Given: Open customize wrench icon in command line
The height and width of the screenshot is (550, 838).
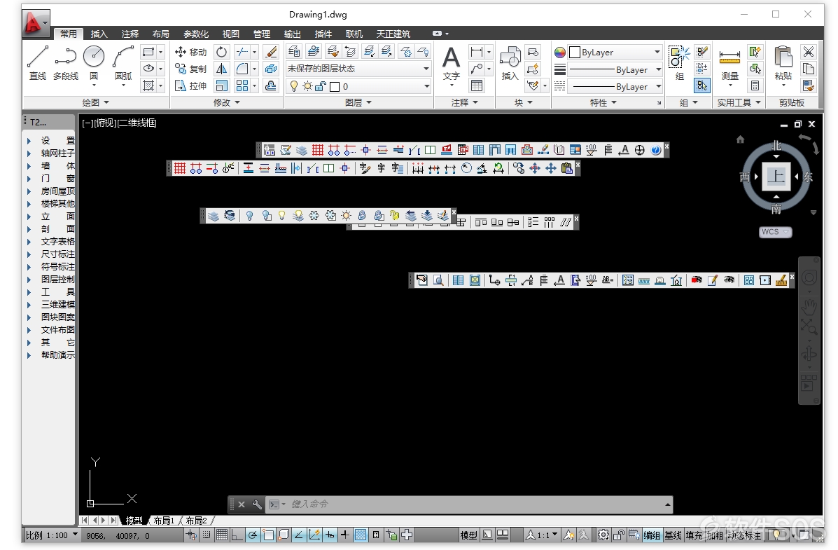Looking at the screenshot, I should pos(257,504).
